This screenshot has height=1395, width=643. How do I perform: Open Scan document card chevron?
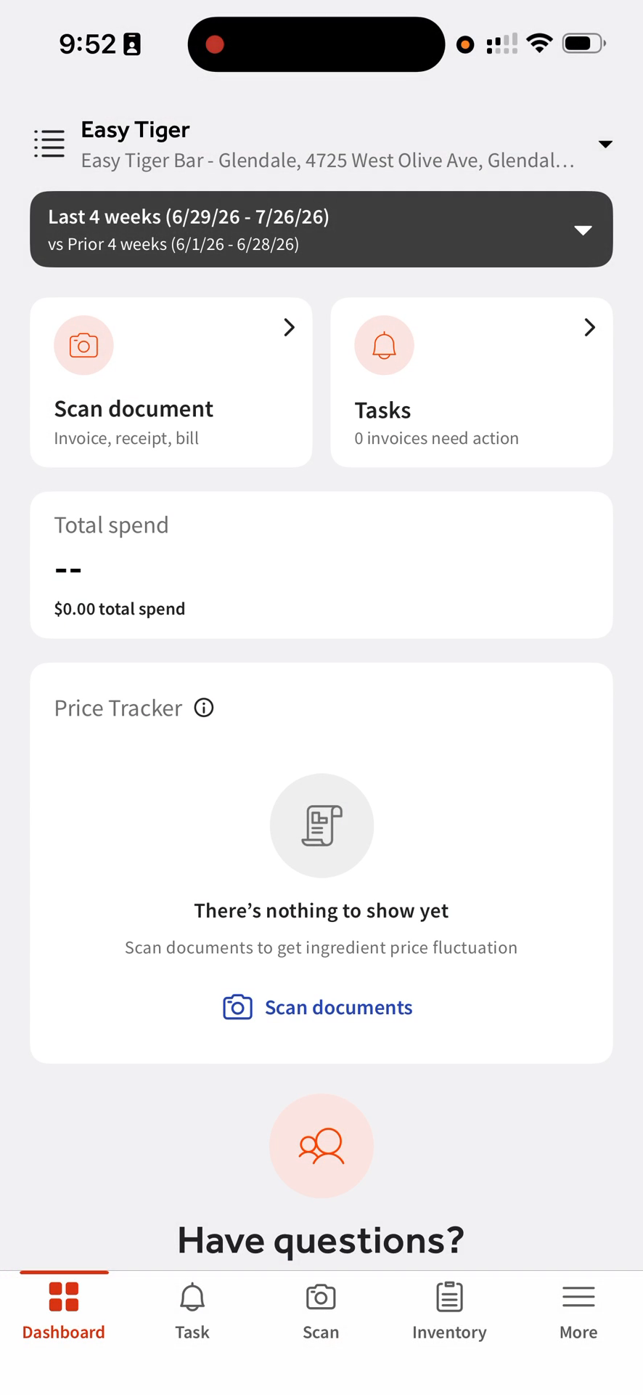tap(289, 328)
